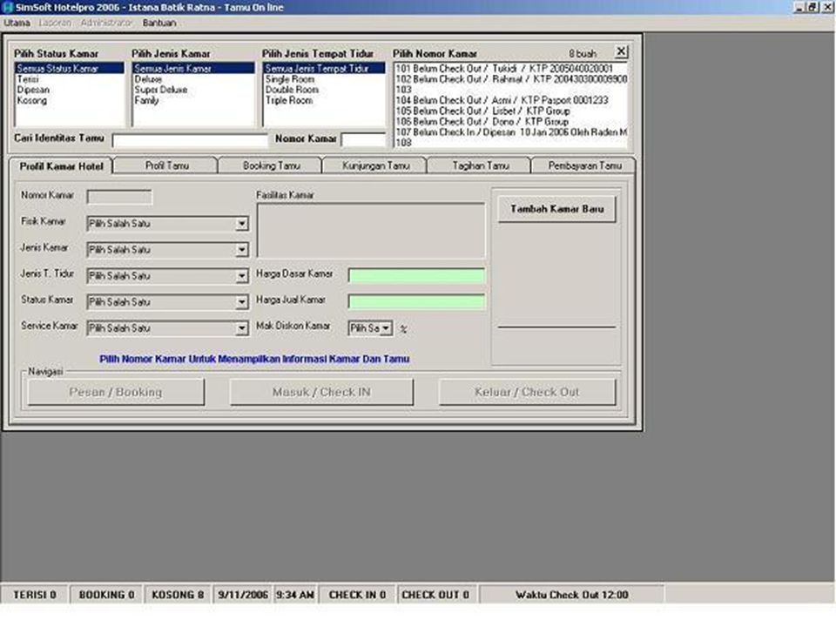Select room 105 Lisbet in room list
Screen dimensions: 836x627
[x=511, y=111]
